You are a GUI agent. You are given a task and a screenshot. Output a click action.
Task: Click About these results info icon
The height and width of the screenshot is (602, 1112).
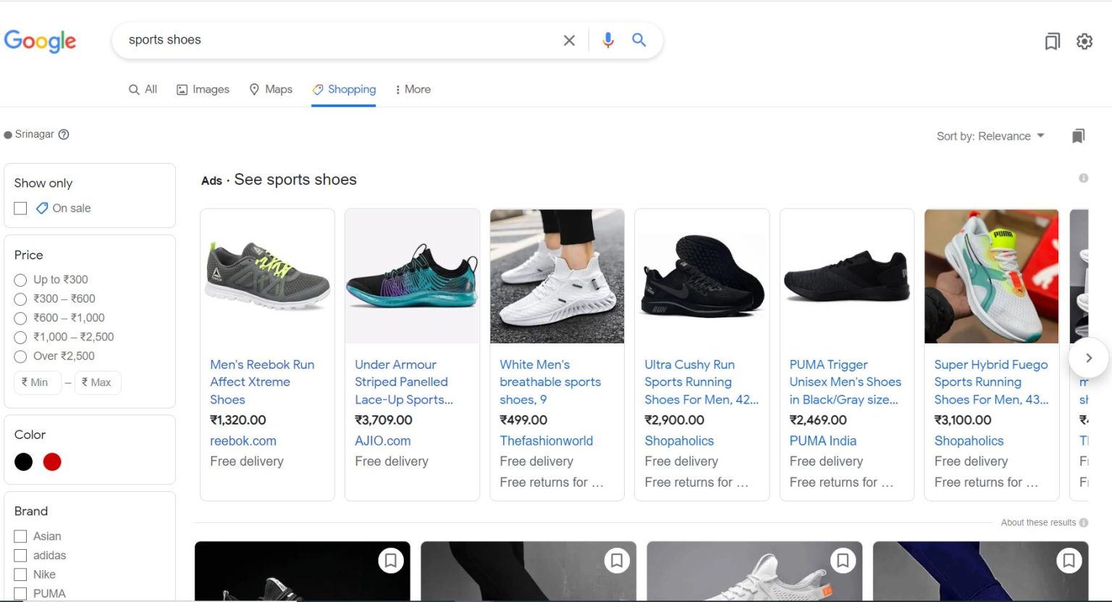[x=1084, y=522]
